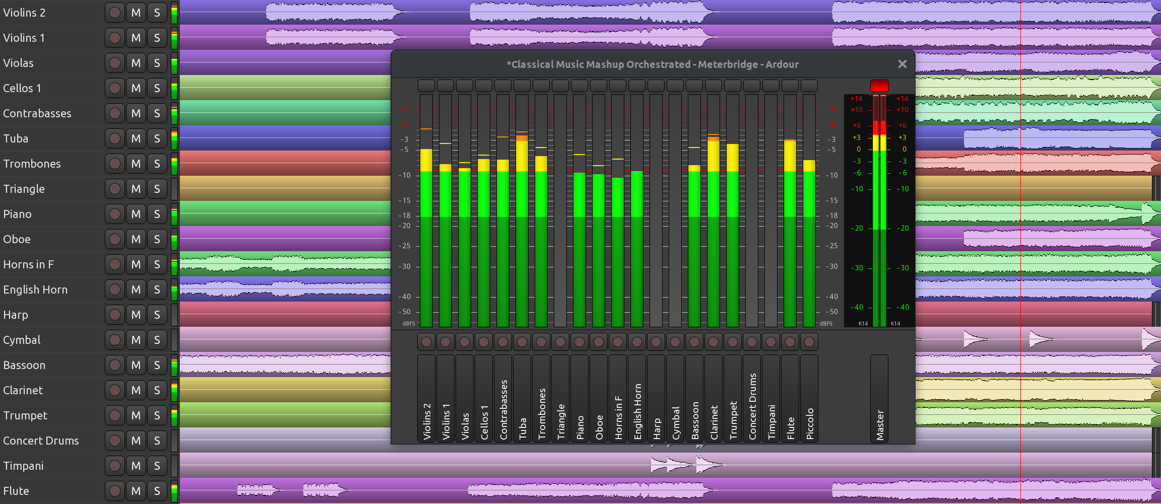1161x504 pixels.
Task: Click Master name strip in Meterbridge
Action: (879, 399)
